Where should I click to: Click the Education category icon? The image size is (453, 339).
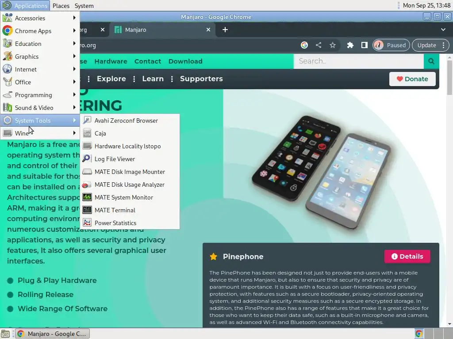8,44
